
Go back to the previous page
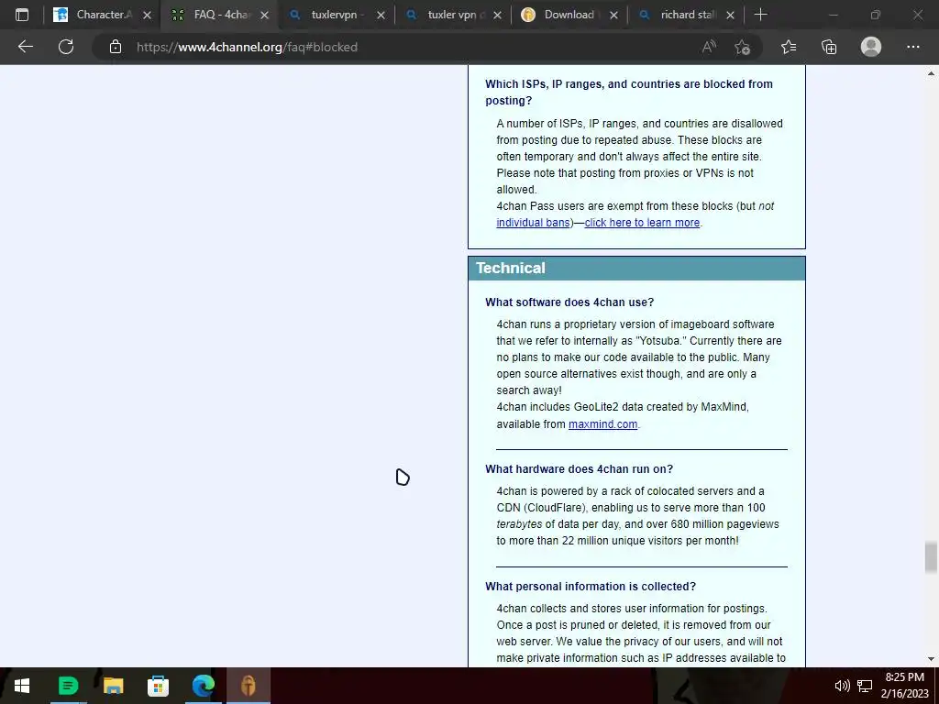point(25,47)
